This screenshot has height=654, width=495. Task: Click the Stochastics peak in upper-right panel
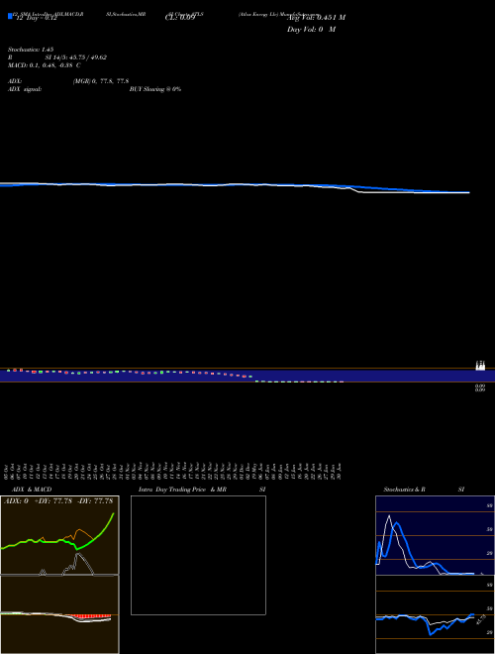click(389, 517)
